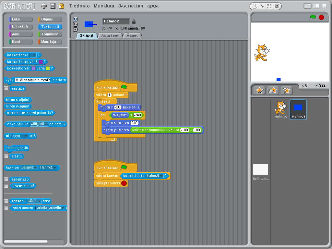Pick the lilac swatch in koskeeko väri block
Screen dimensions: 332x249
coord(33,68)
